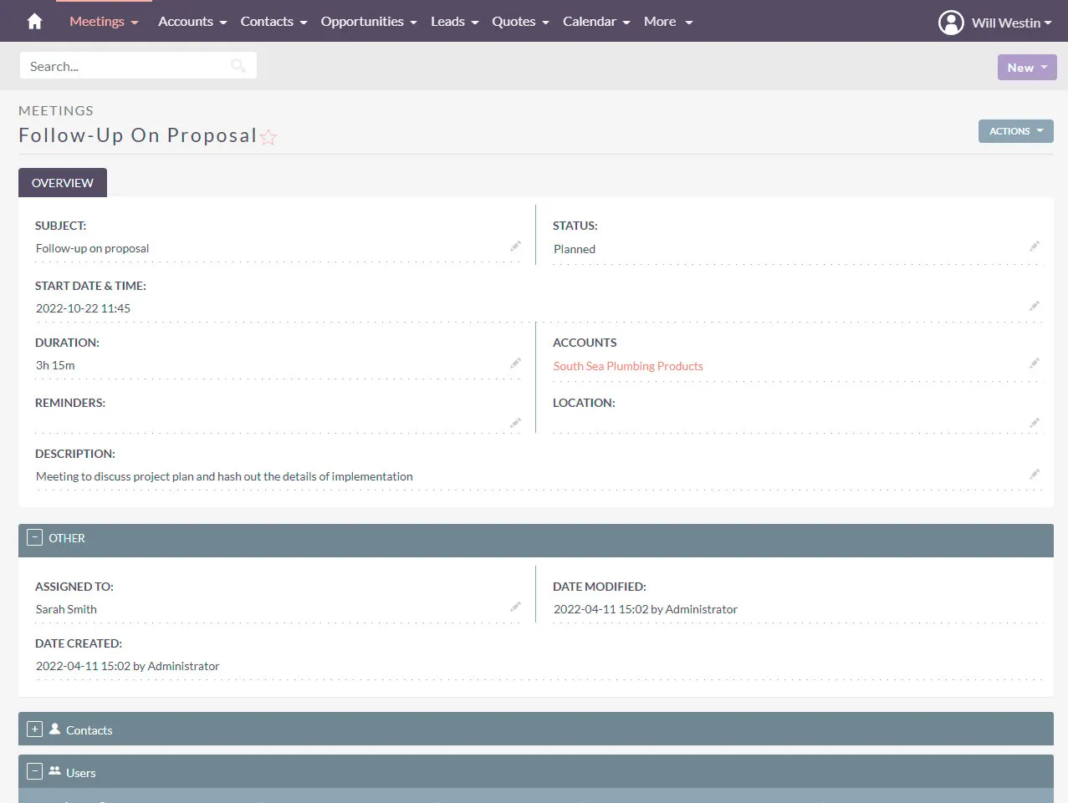Open the Opportunities menu
Screen dimensions: 1068x803
click(368, 22)
